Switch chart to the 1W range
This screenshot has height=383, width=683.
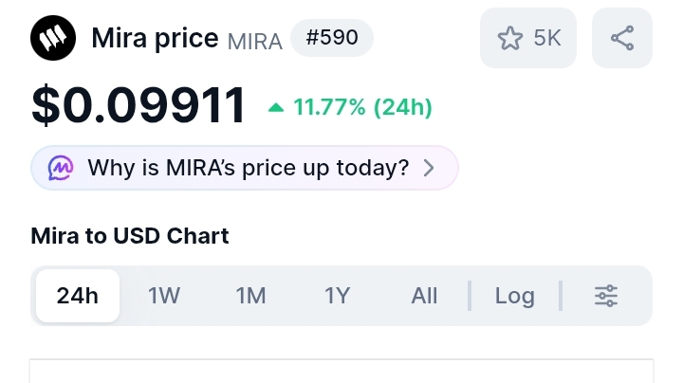[164, 296]
